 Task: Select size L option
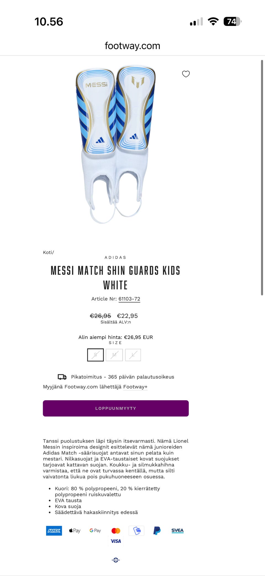tap(133, 355)
